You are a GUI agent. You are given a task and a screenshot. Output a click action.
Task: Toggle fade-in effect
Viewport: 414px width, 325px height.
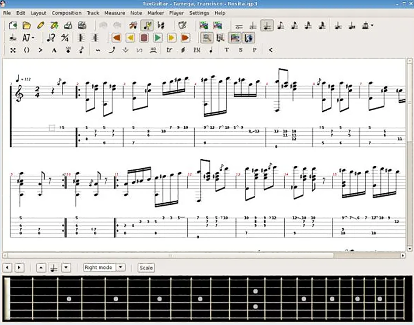pyautogui.click(x=271, y=50)
